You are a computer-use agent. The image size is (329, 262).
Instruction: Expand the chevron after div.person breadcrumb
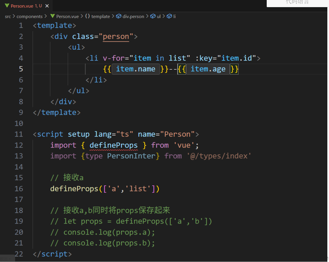pyautogui.click(x=147, y=16)
